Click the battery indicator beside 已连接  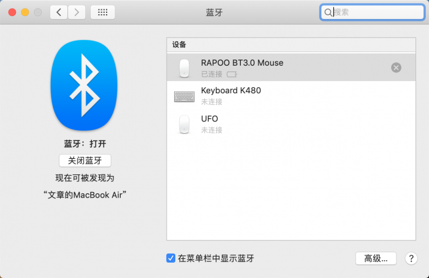pyautogui.click(x=232, y=74)
